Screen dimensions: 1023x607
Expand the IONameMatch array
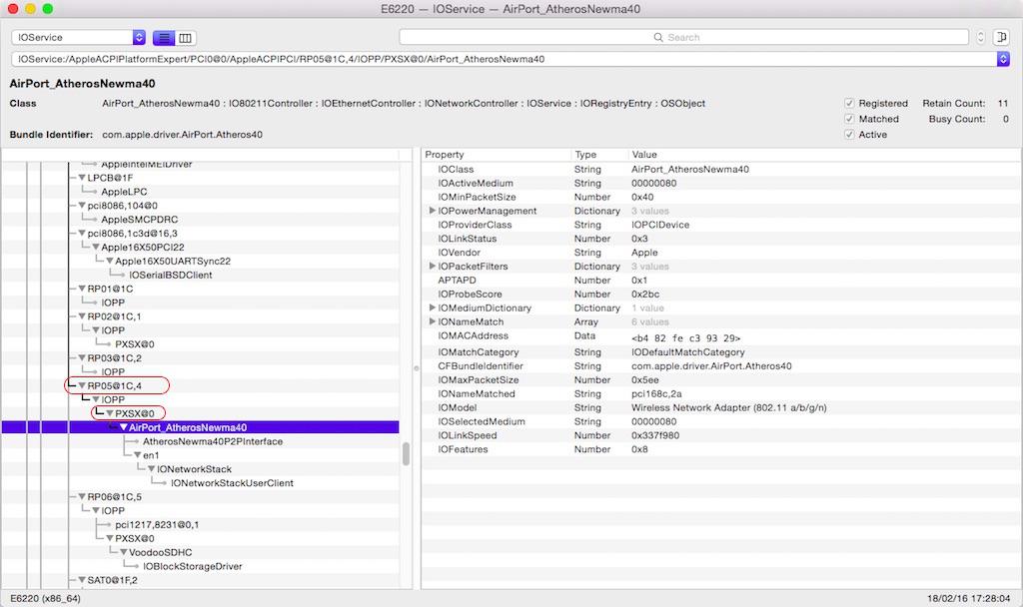[x=433, y=322]
